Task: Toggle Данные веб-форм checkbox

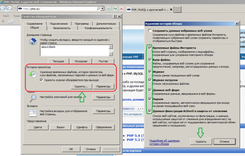Action: (150, 90)
